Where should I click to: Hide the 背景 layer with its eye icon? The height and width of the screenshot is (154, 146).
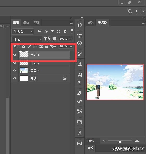[15, 78]
